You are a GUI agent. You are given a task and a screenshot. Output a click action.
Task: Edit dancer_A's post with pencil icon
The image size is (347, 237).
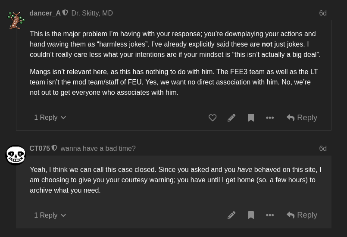[231, 118]
